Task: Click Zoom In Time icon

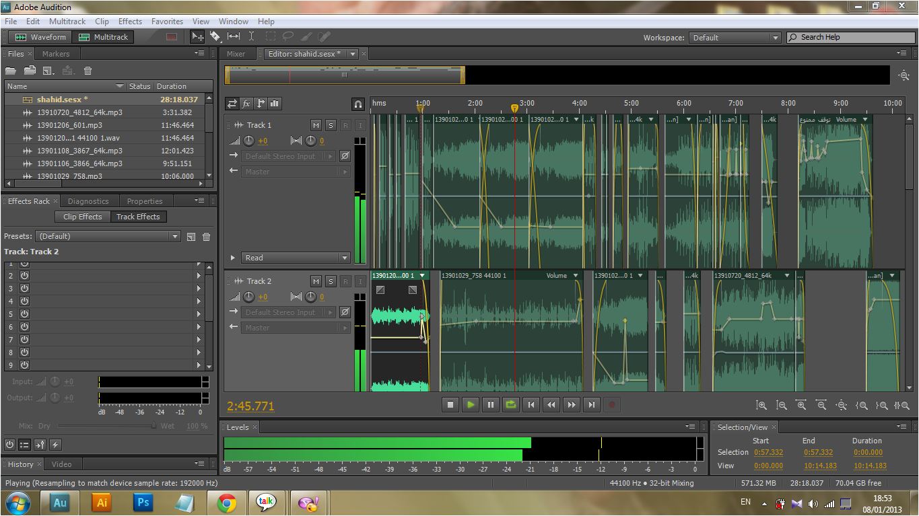Action: coord(801,405)
